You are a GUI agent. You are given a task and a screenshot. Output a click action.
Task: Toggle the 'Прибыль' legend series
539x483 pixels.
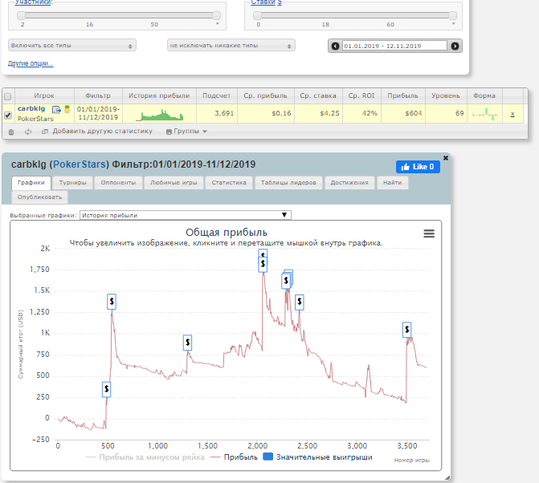click(234, 457)
